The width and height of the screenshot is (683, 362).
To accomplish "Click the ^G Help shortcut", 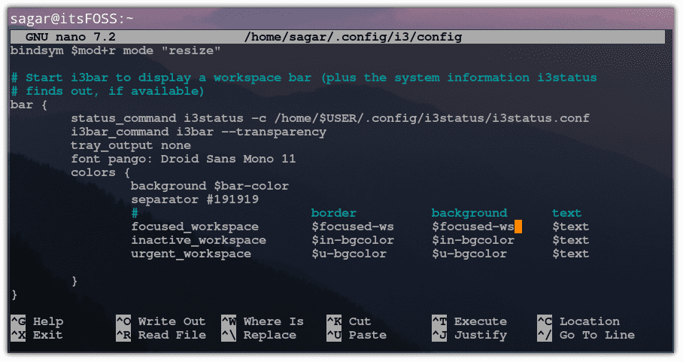I will click(37, 321).
